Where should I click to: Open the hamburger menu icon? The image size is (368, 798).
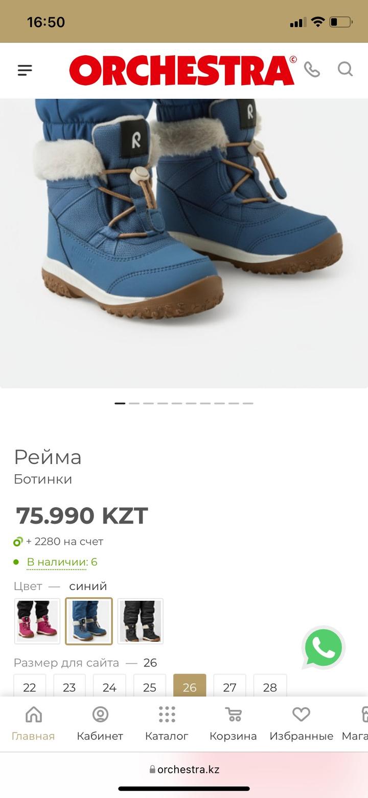tap(25, 70)
